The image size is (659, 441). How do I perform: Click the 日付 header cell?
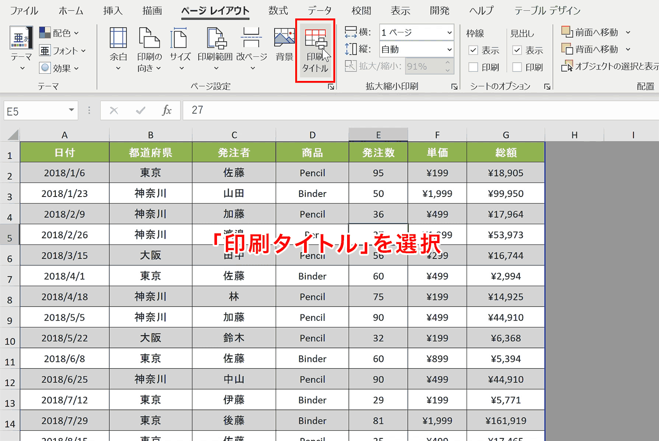[65, 152]
